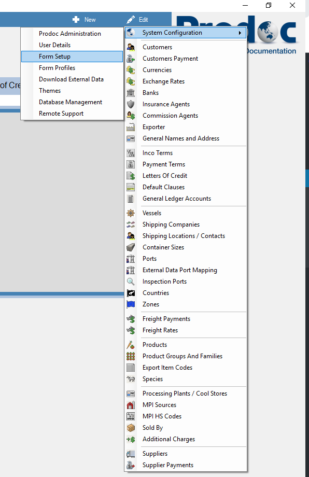Image resolution: width=309 pixels, height=477 pixels.
Task: Click the Customers person icon
Action: 131,47
